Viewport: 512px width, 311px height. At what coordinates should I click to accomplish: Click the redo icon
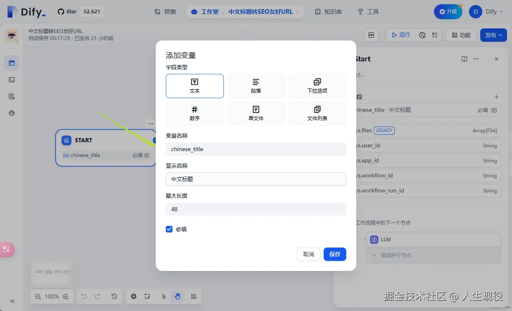97,296
